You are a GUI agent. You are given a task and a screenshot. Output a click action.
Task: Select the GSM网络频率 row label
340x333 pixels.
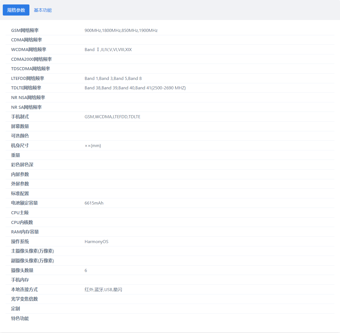pos(25,30)
